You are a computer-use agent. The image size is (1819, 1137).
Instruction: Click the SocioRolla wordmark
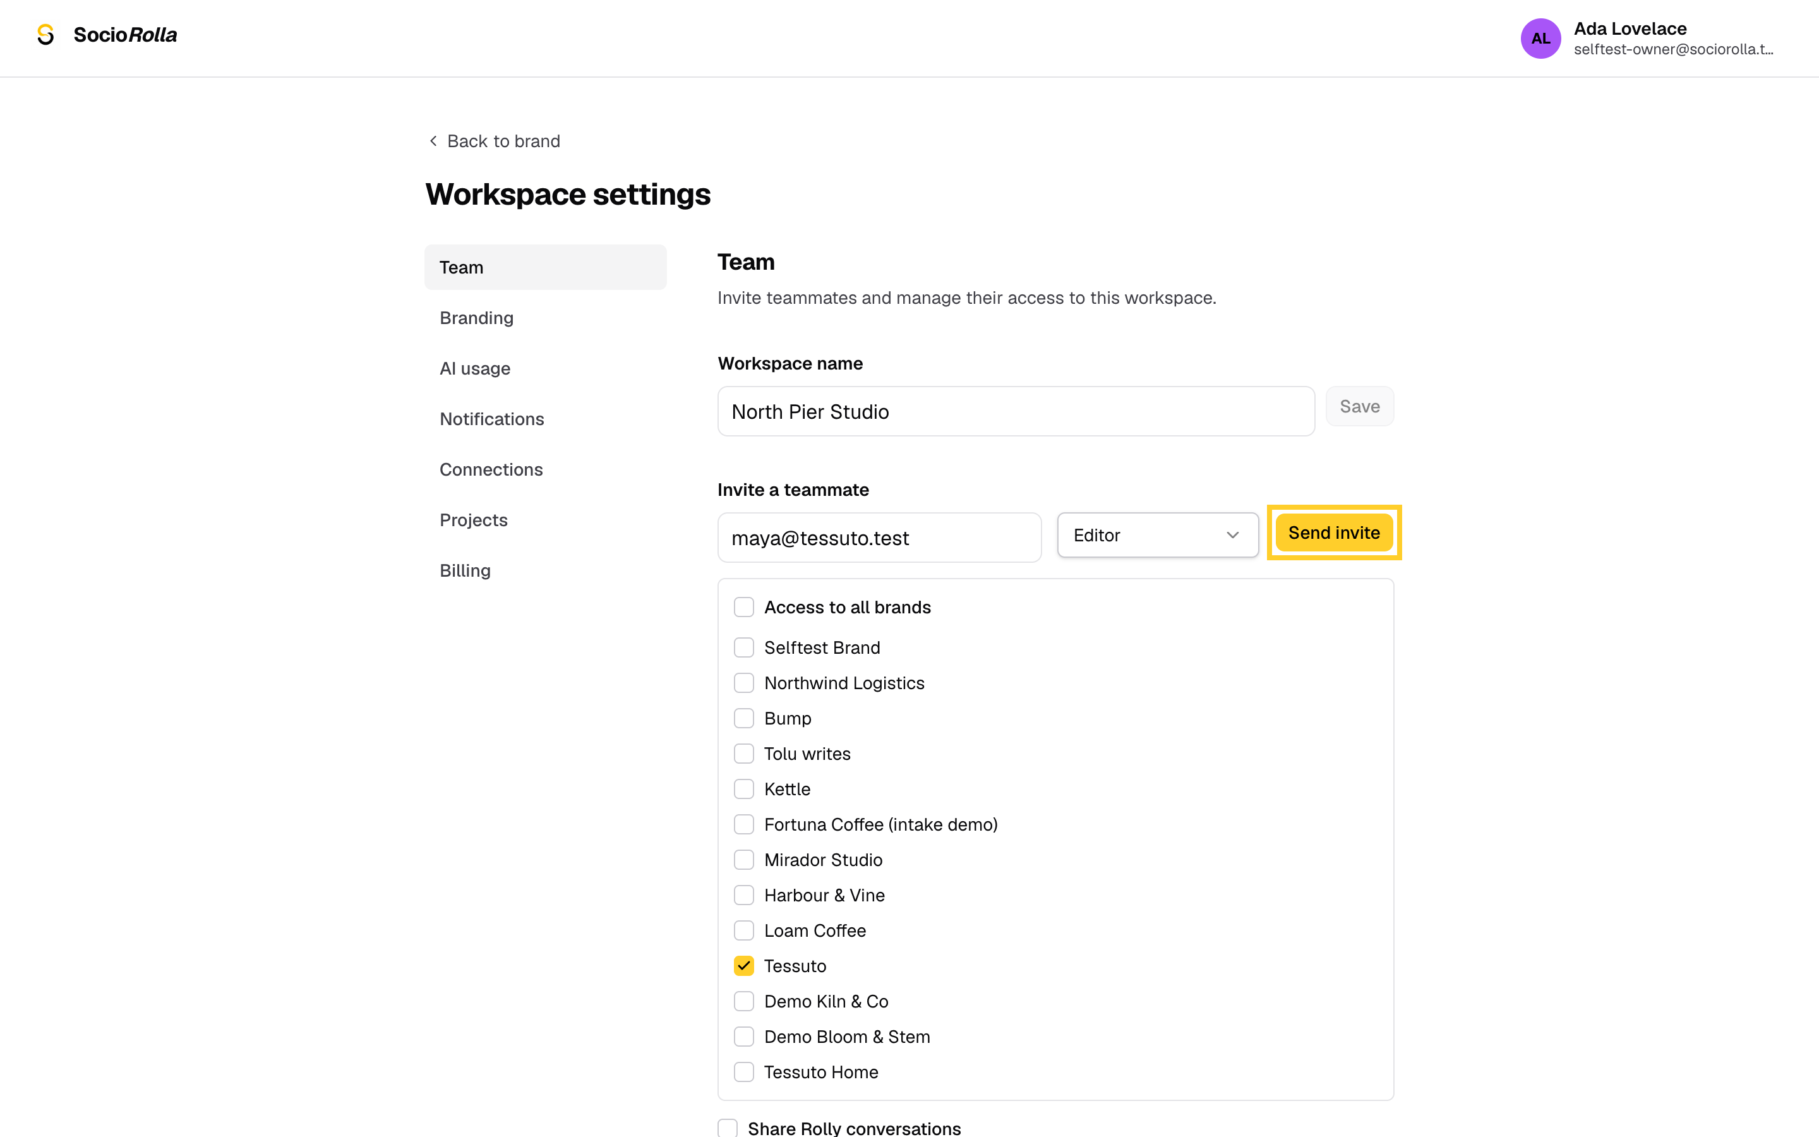click(125, 35)
